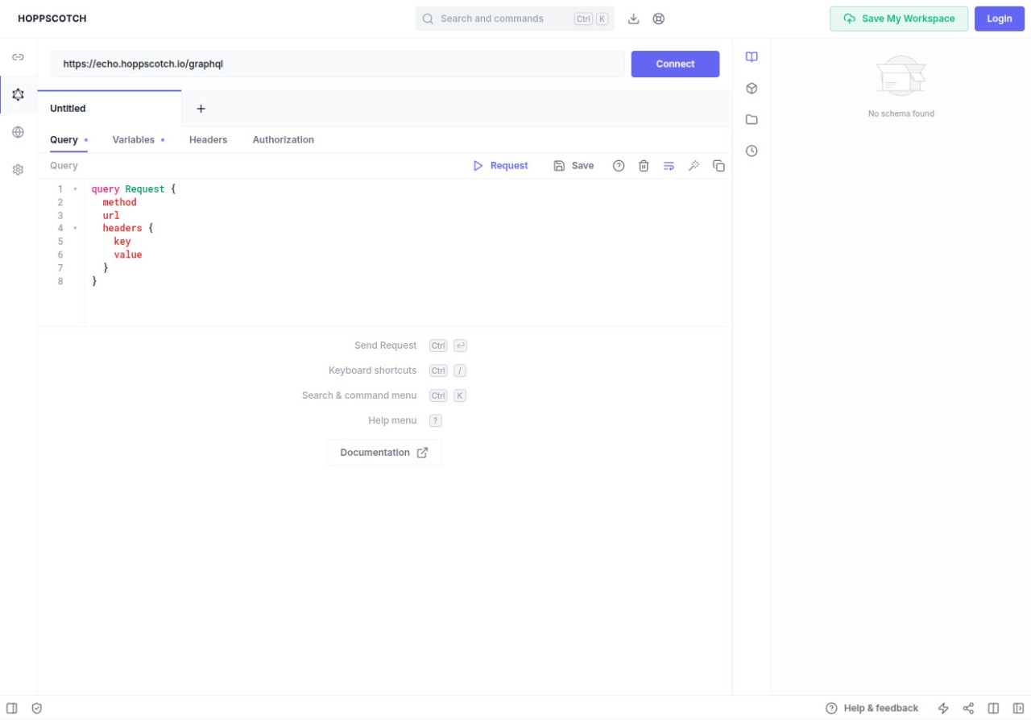The image size is (1031, 720).
Task: Click the Connect button
Action: tap(675, 64)
